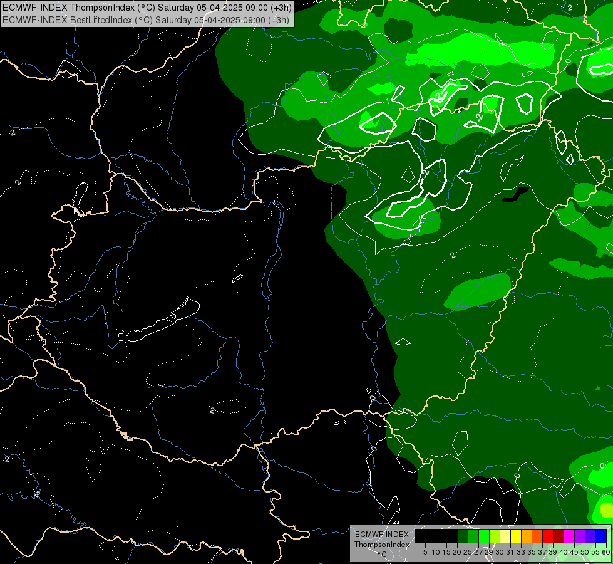Select orange-red 35-37 legend swatch

click(537, 536)
